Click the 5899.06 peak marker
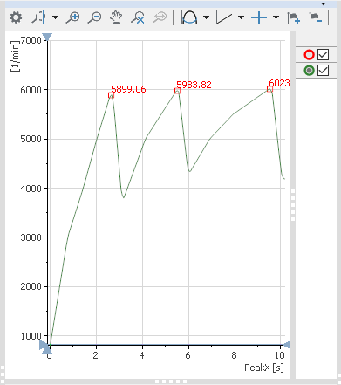Viewport: 341px width, 385px height. click(x=111, y=95)
